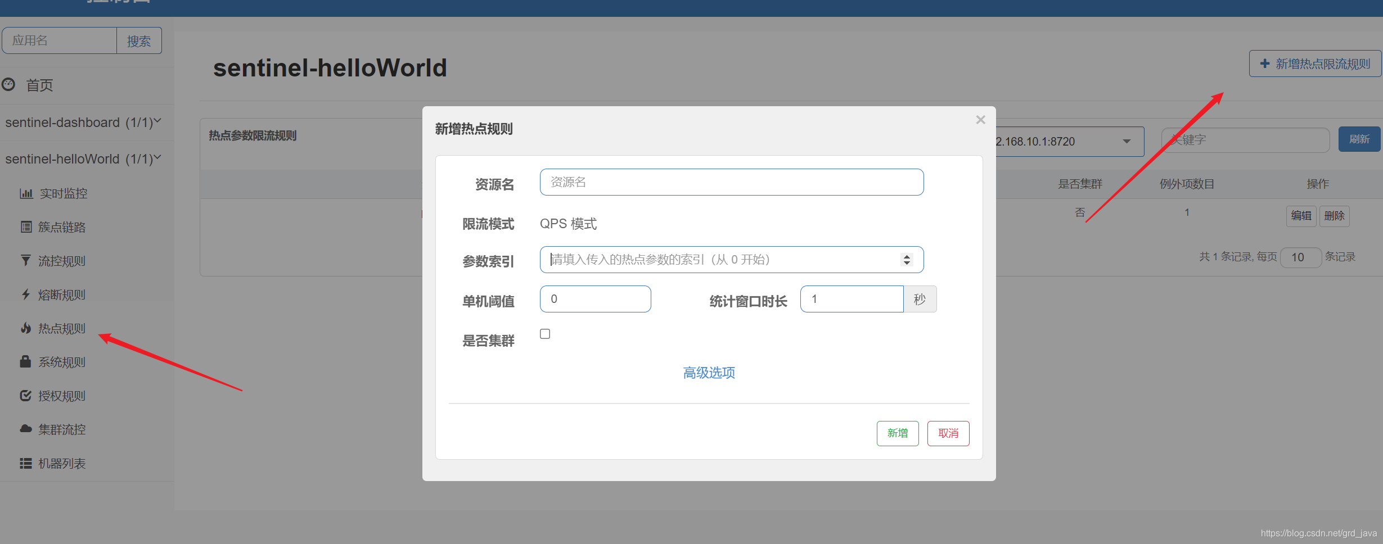This screenshot has width=1383, height=544.
Task: Open 热点规则 menu entry
Action: tap(62, 328)
